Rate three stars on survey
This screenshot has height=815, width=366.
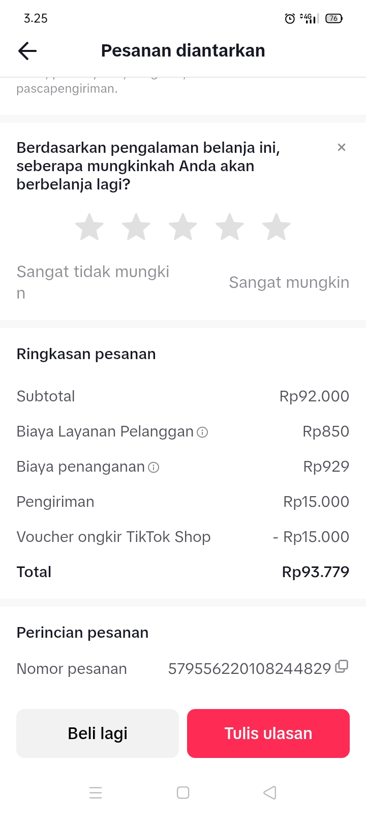[x=183, y=227]
